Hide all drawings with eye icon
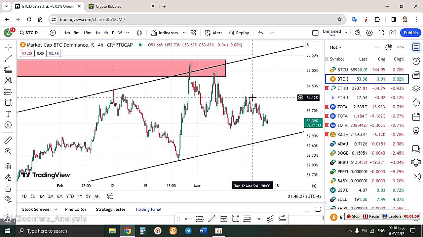Screen dimensions: 423x237 (x=8, y=199)
